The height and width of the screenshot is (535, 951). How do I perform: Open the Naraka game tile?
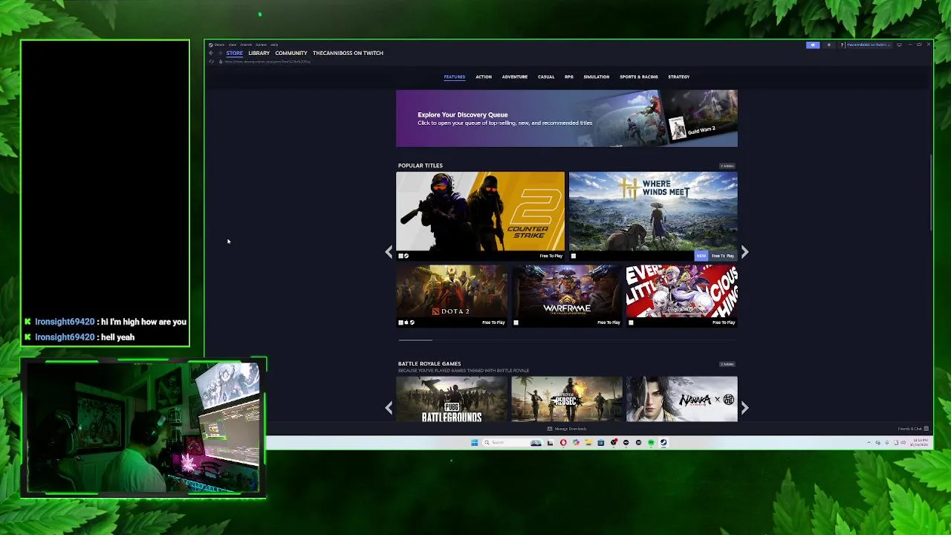(682, 399)
